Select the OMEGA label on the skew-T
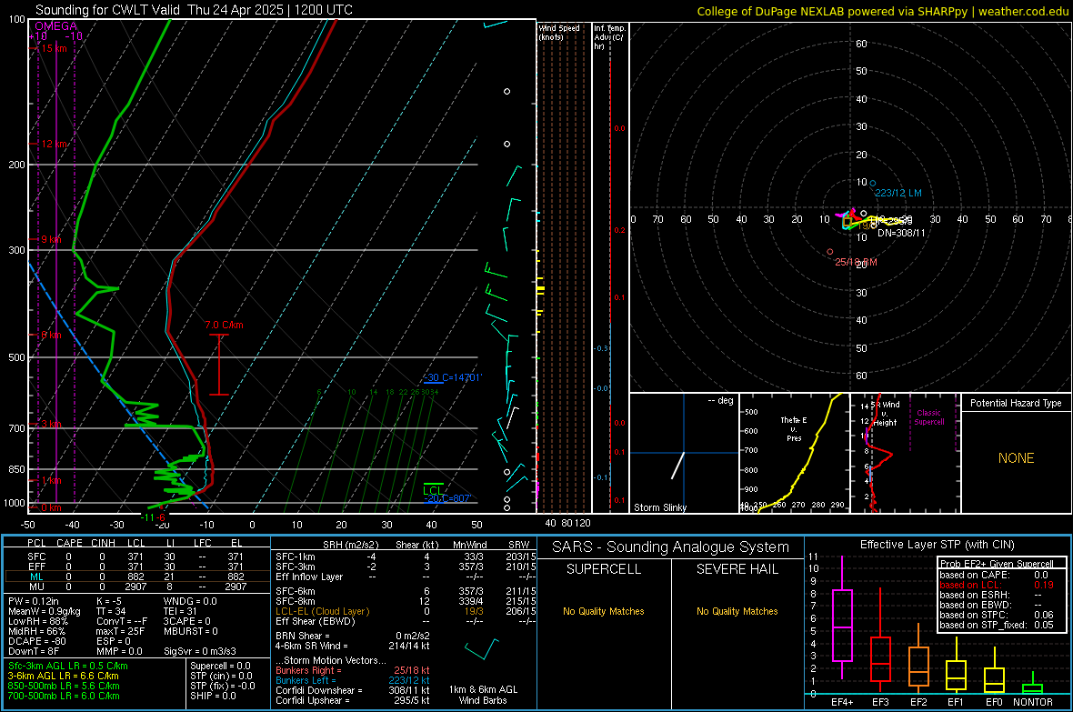 point(56,26)
